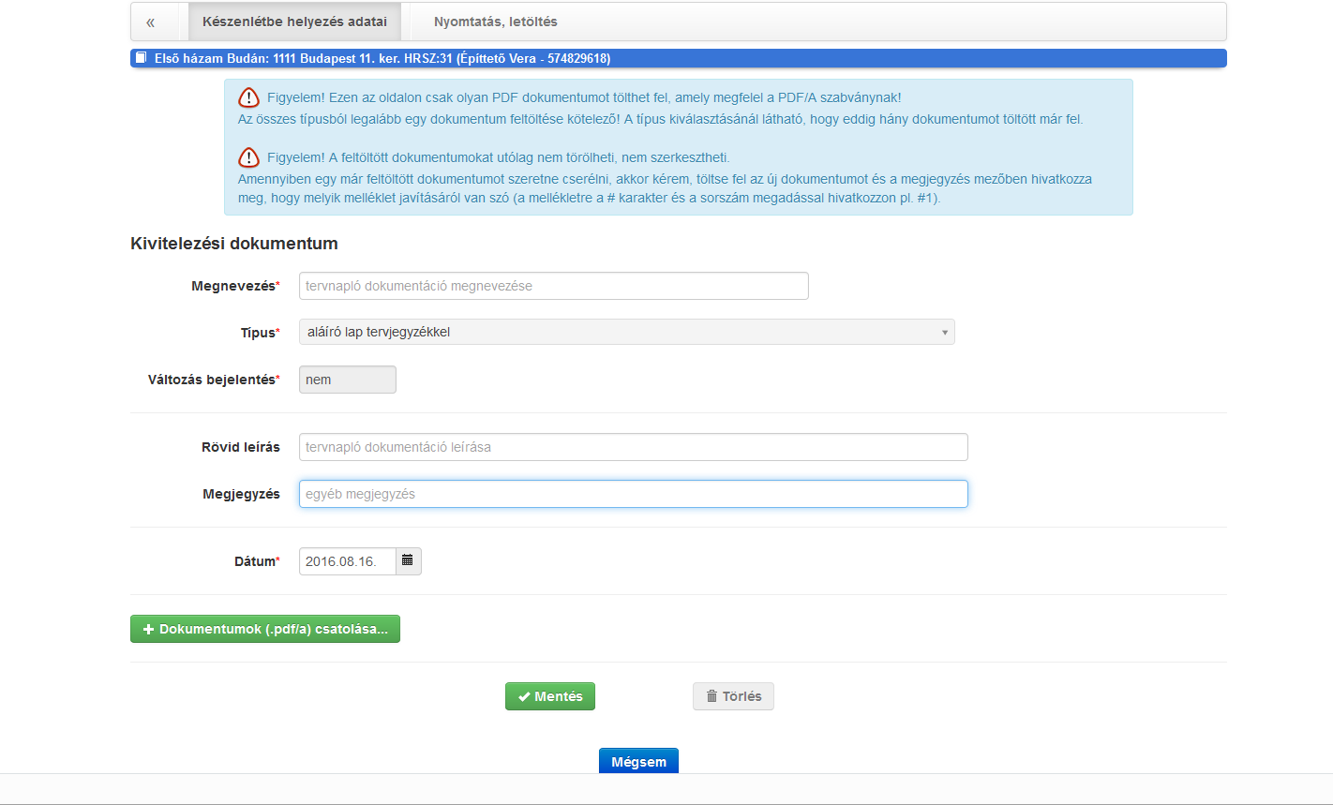Click the Törlés delete button
The width and height of the screenshot is (1333, 805).
tap(733, 696)
